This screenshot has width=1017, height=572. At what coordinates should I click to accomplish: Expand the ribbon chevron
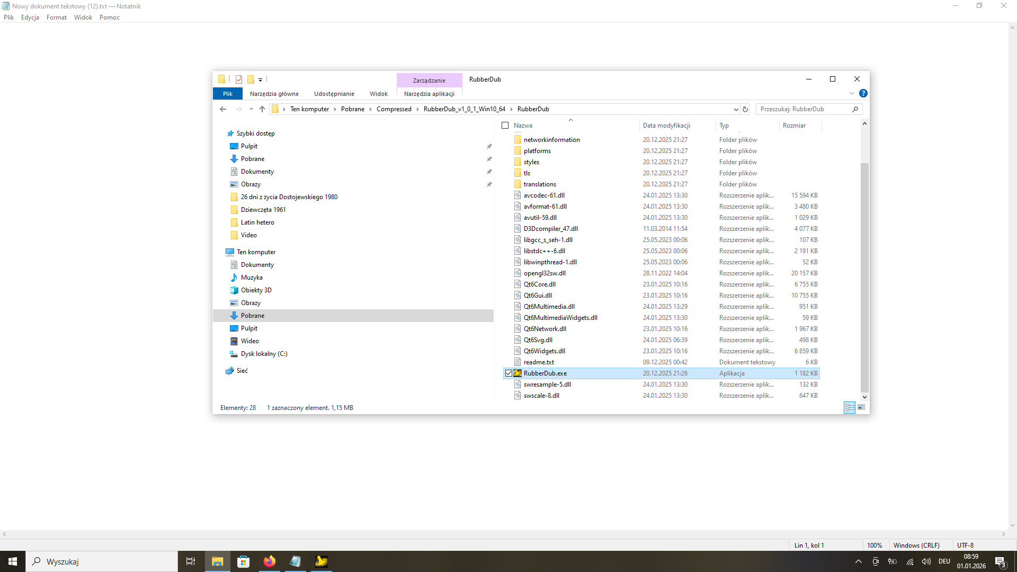click(852, 93)
